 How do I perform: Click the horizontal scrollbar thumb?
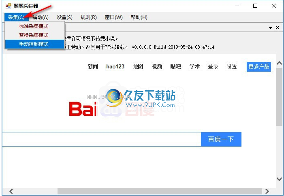160,191
